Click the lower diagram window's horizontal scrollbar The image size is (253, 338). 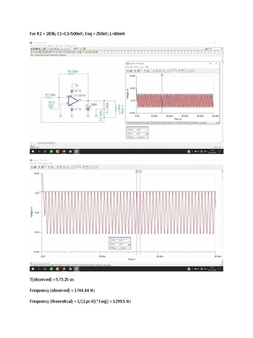[x=126, y=262]
